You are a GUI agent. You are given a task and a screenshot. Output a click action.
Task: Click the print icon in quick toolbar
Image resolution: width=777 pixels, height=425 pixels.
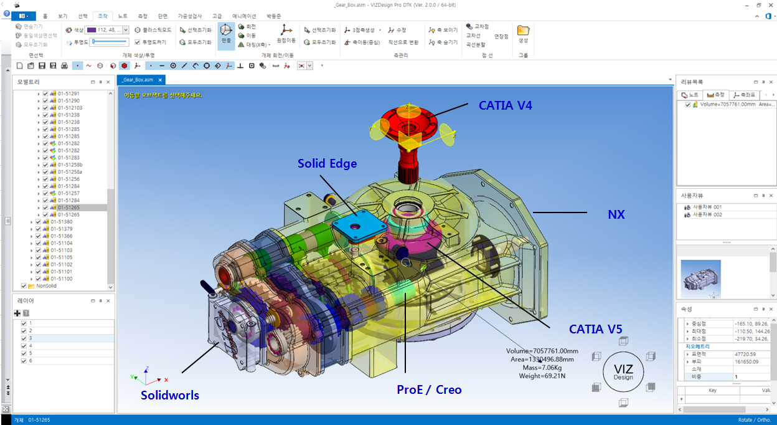(x=64, y=65)
